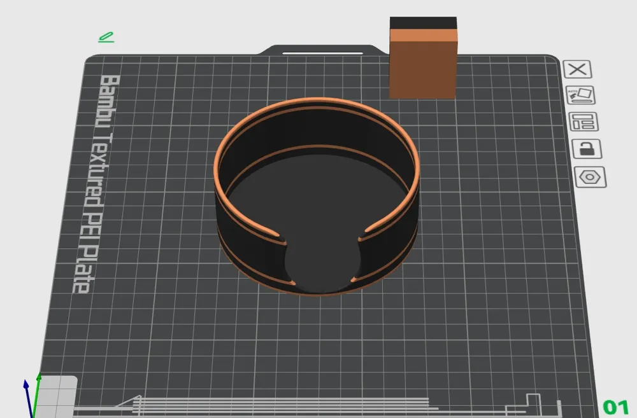Click the green plate number 01
Viewport: 637px width, 418px height.
point(616,407)
